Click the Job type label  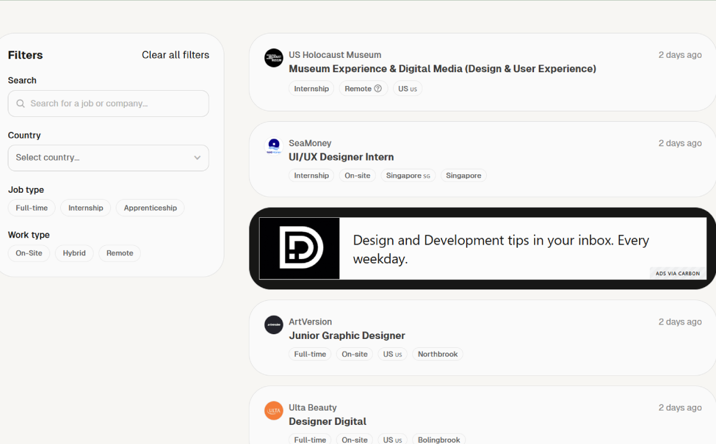26,190
